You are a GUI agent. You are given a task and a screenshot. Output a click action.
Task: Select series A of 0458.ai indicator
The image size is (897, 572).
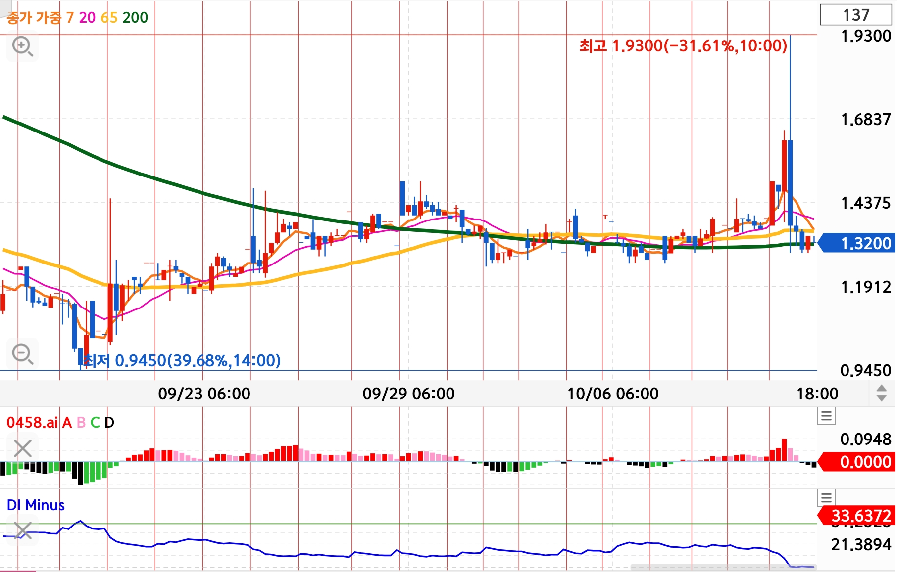tap(67, 423)
